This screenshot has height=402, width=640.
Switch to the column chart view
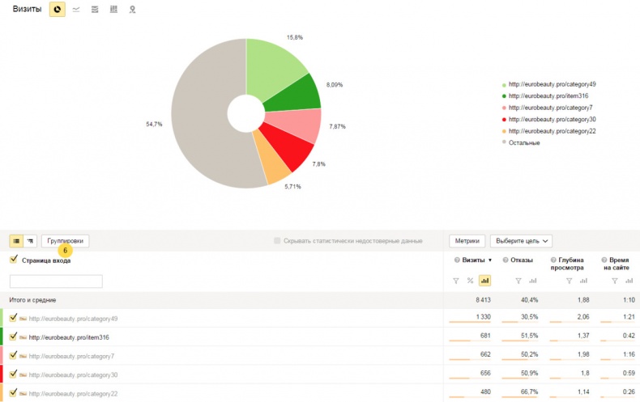[113, 10]
